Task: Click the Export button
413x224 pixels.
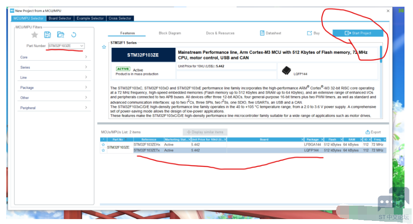Action: click(x=373, y=132)
